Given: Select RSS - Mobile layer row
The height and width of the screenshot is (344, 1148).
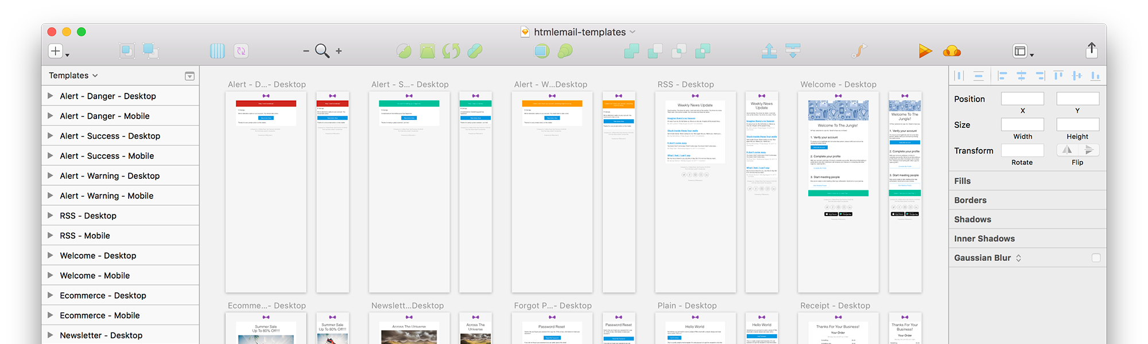Looking at the screenshot, I should point(121,236).
